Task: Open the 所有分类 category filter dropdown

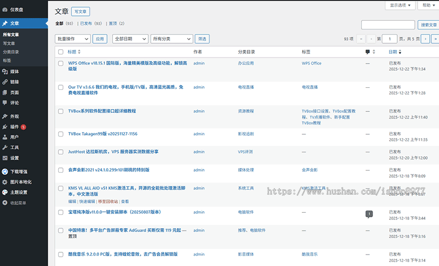Action: (172, 39)
